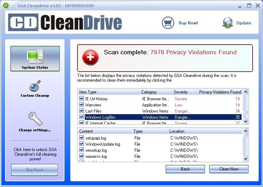Select WindowsUpdate.log file name
The width and height of the screenshot is (263, 187).
pos(103,144)
